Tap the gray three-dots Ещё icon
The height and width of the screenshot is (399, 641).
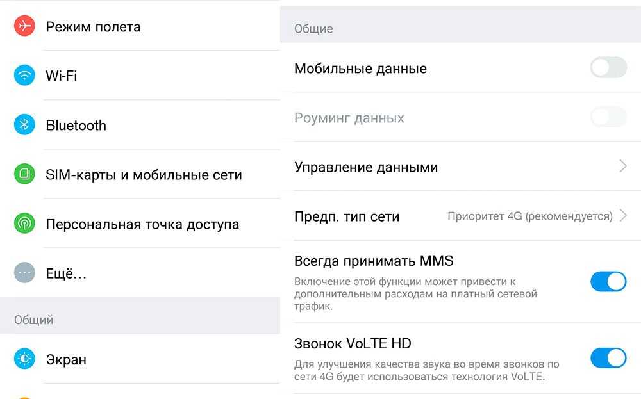point(24,273)
